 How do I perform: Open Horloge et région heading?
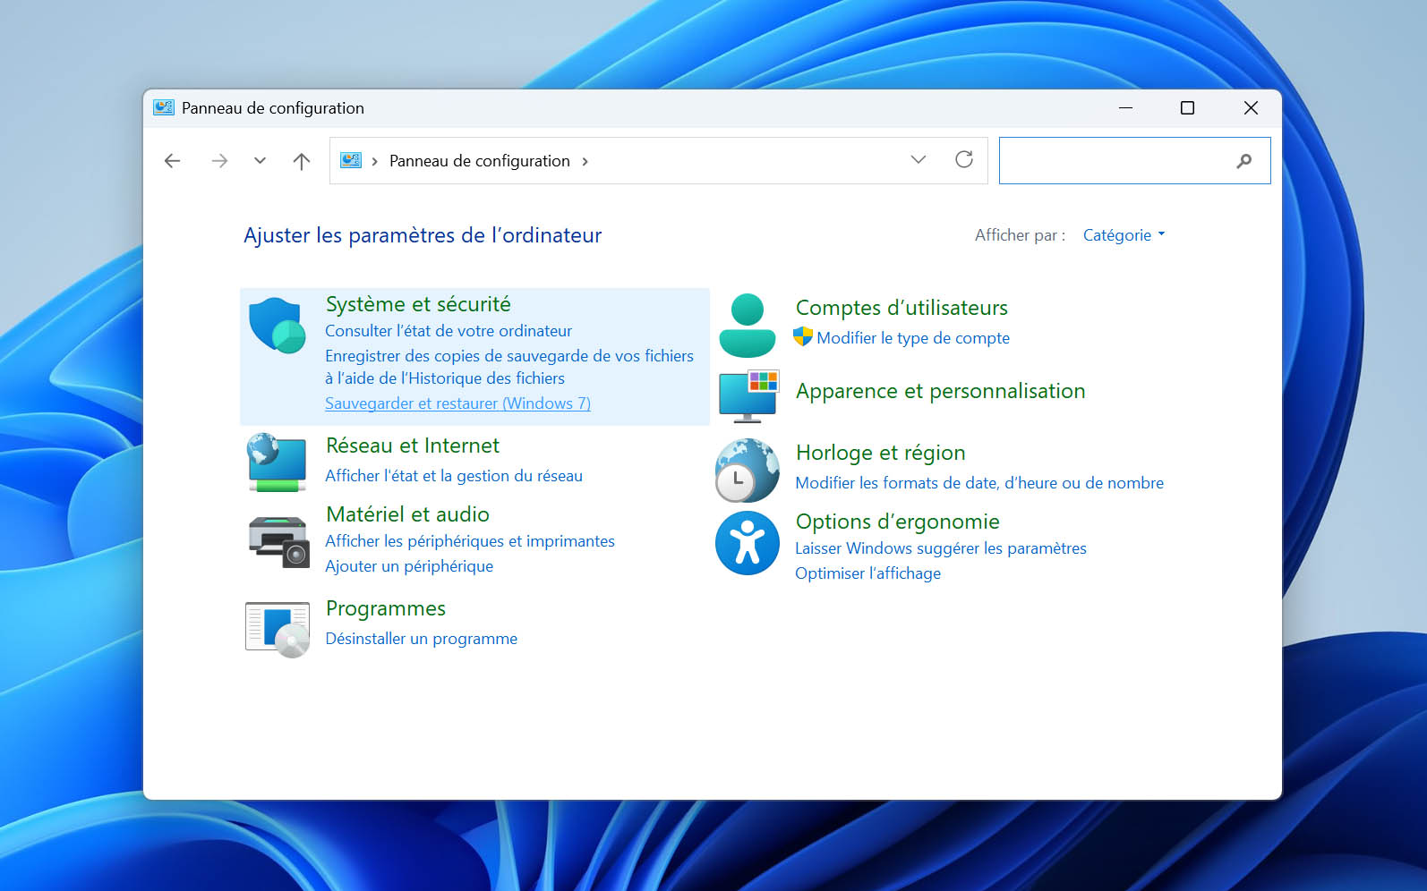881,453
